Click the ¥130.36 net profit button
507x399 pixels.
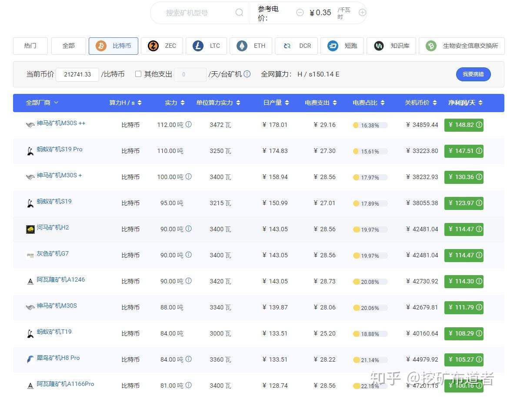click(464, 177)
